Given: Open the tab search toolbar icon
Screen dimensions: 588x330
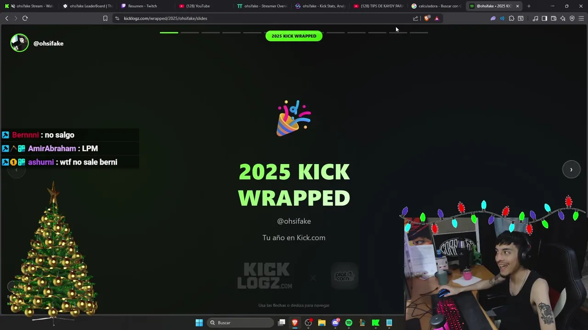Looking at the screenshot, I should point(520,18).
